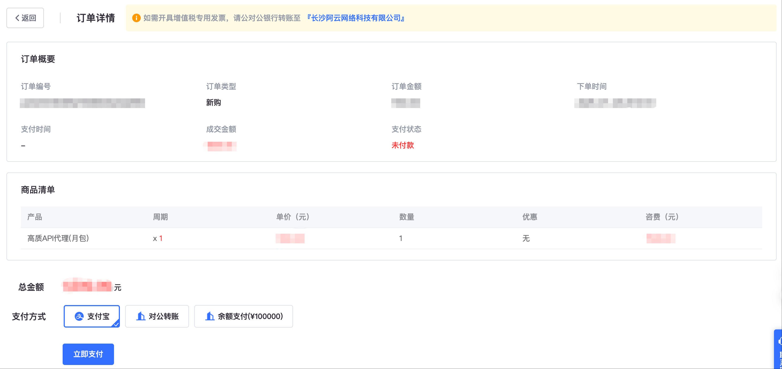Open the 长沙阿云网络科技有限公司 company link
The width and height of the screenshot is (782, 369).
(x=356, y=18)
